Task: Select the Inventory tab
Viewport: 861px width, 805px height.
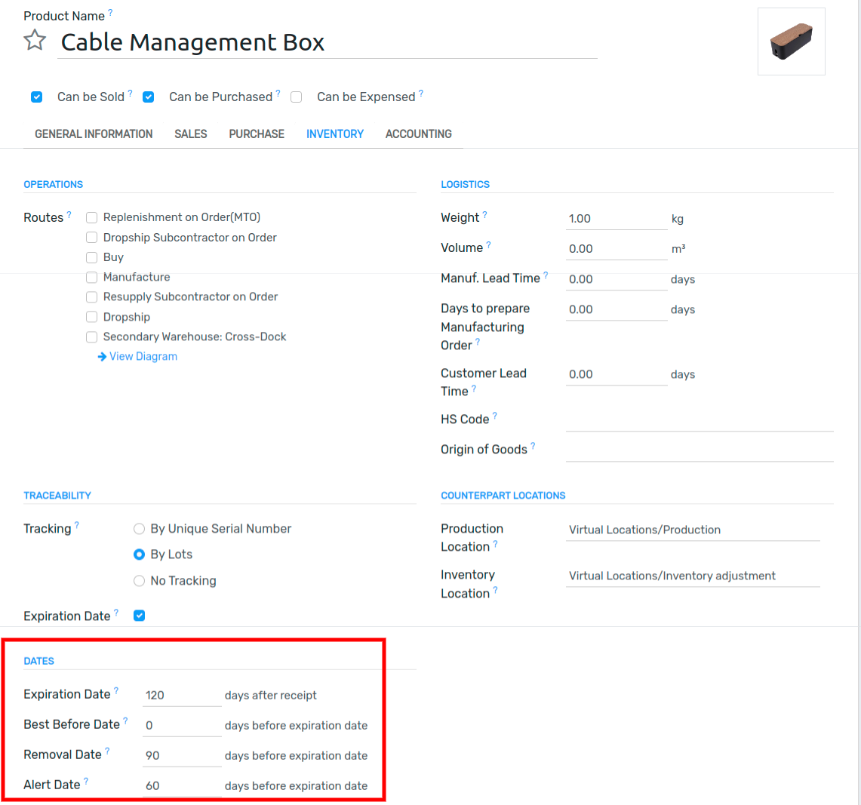Action: coord(335,134)
